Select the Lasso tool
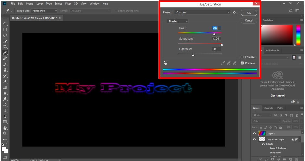 pyautogui.click(x=5, y=35)
